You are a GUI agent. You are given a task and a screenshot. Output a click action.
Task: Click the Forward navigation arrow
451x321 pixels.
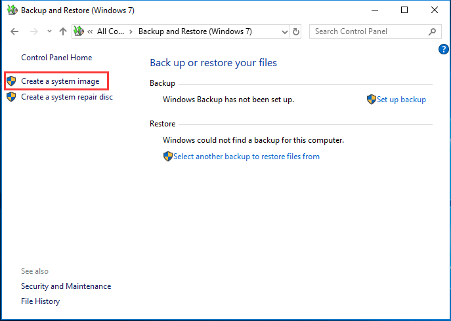pyautogui.click(x=33, y=31)
